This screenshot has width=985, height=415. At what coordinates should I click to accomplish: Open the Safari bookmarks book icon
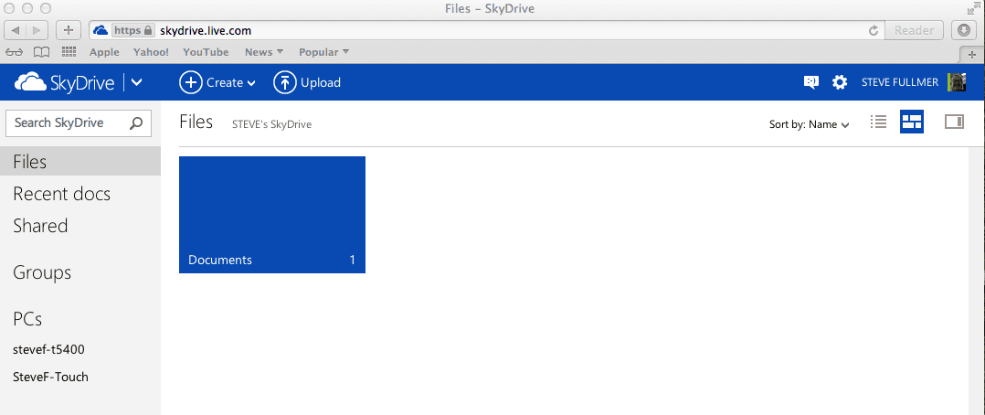41,52
